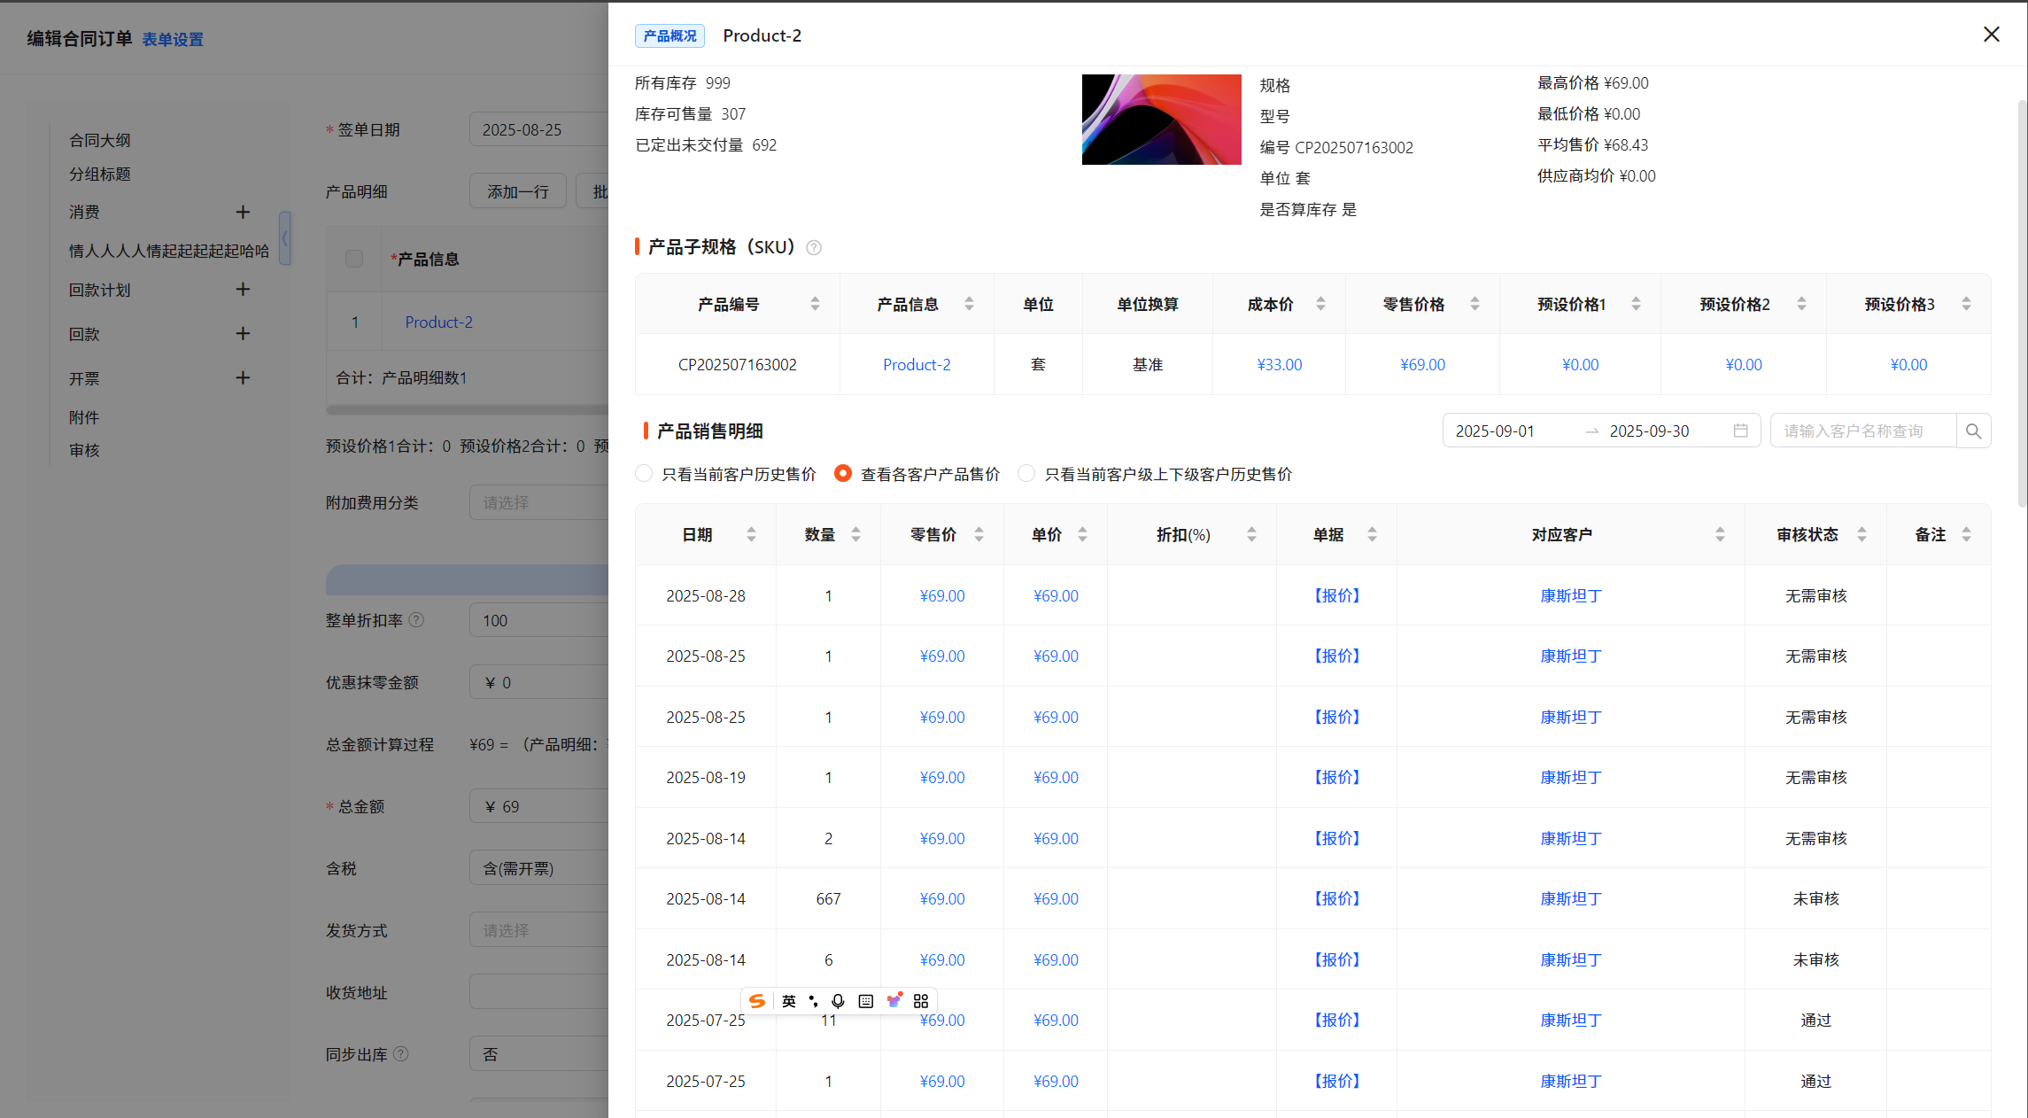Click the SKU help question-mark icon

pyautogui.click(x=814, y=248)
